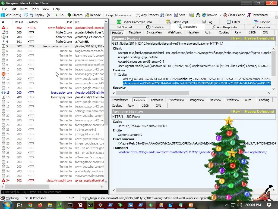Open Chrome from the taskbar

(x=30, y=205)
